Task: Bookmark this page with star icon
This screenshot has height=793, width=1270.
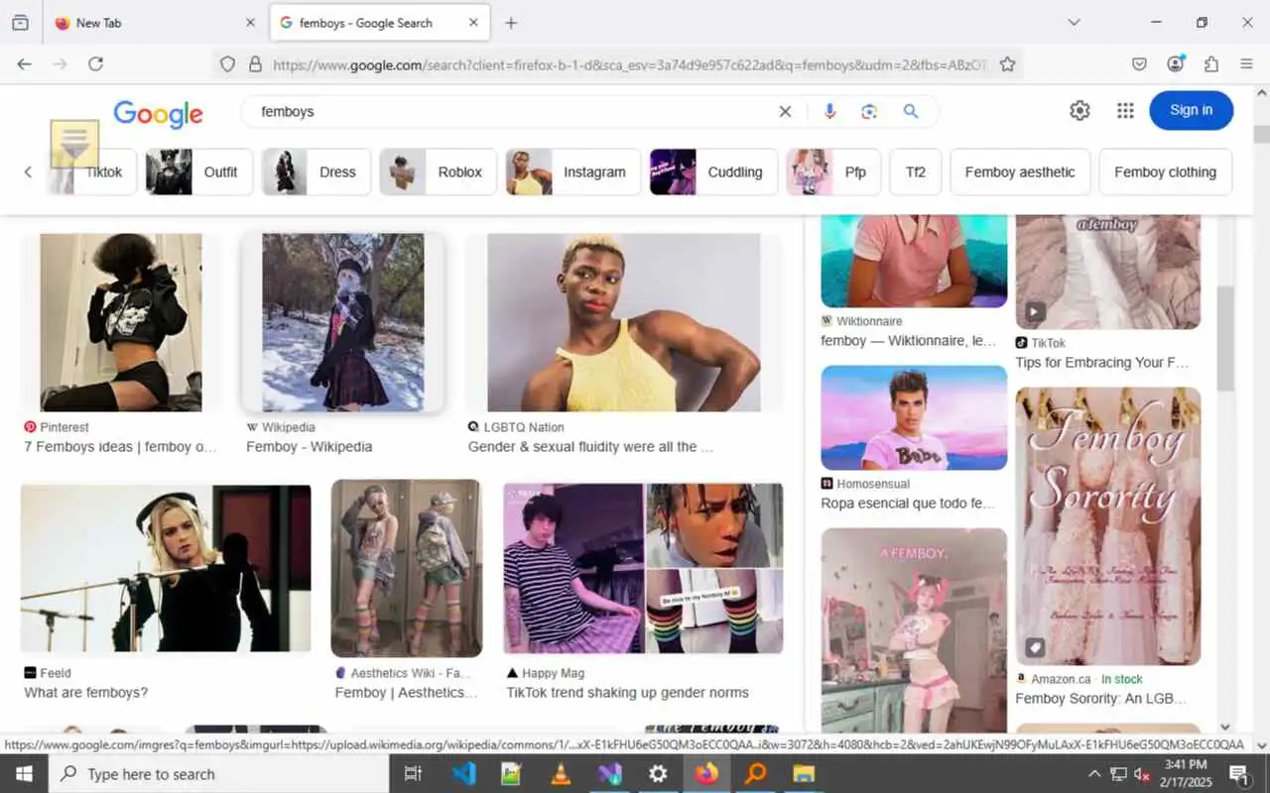Action: (1007, 64)
